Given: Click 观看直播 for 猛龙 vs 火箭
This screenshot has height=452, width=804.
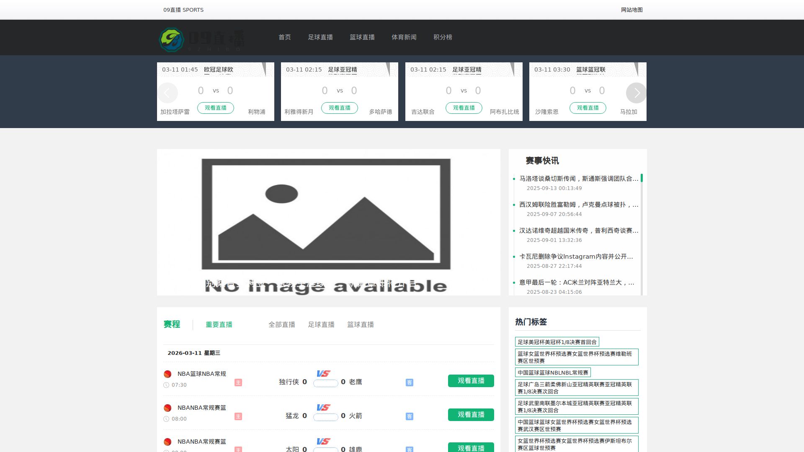Looking at the screenshot, I should pyautogui.click(x=471, y=414).
